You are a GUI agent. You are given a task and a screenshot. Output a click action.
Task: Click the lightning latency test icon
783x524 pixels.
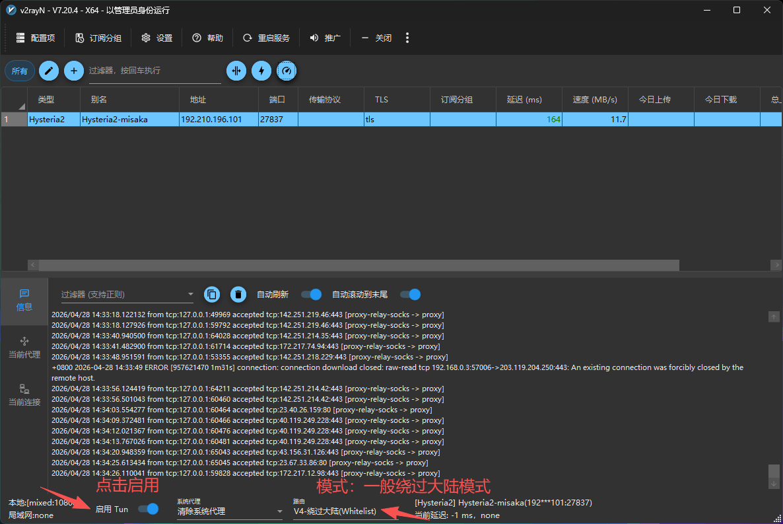pyautogui.click(x=261, y=71)
